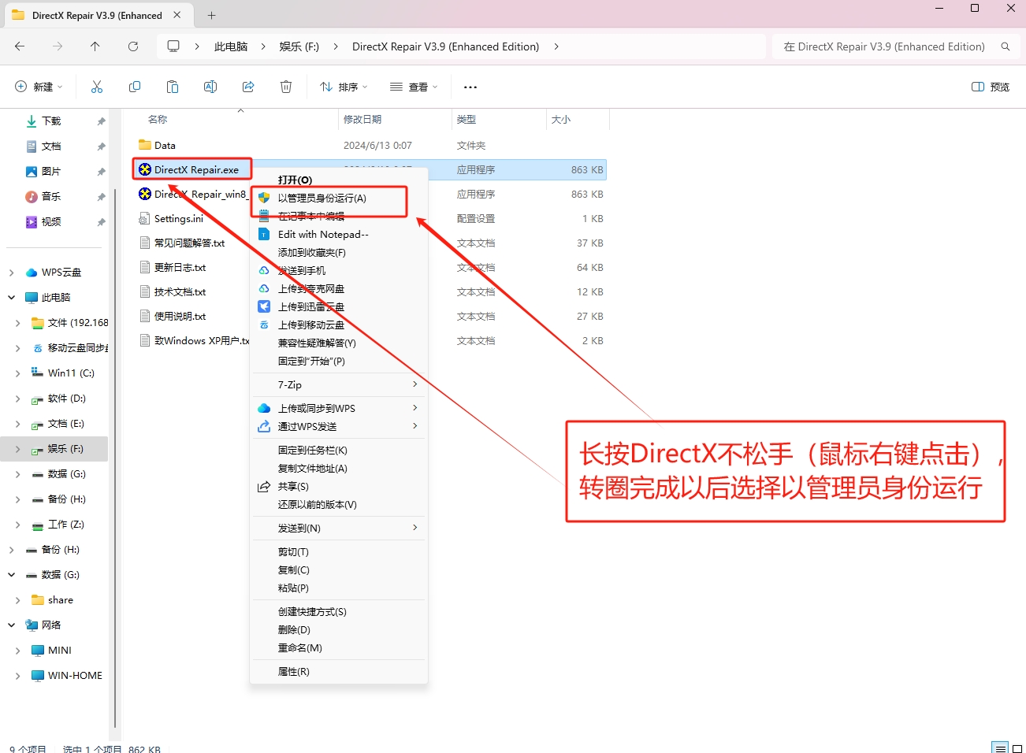Open a new File Explorer tab
1026x753 pixels.
pyautogui.click(x=211, y=15)
